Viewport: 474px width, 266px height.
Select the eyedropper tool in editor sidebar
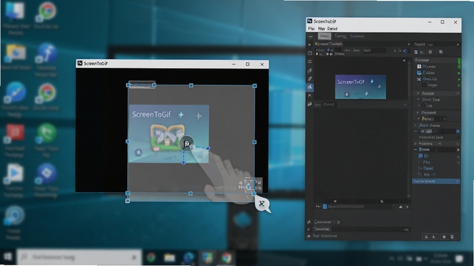click(x=310, y=79)
